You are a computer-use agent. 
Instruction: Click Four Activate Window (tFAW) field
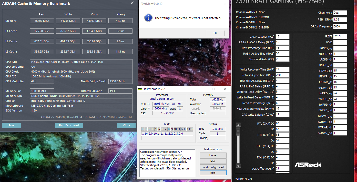(x=282, y=109)
